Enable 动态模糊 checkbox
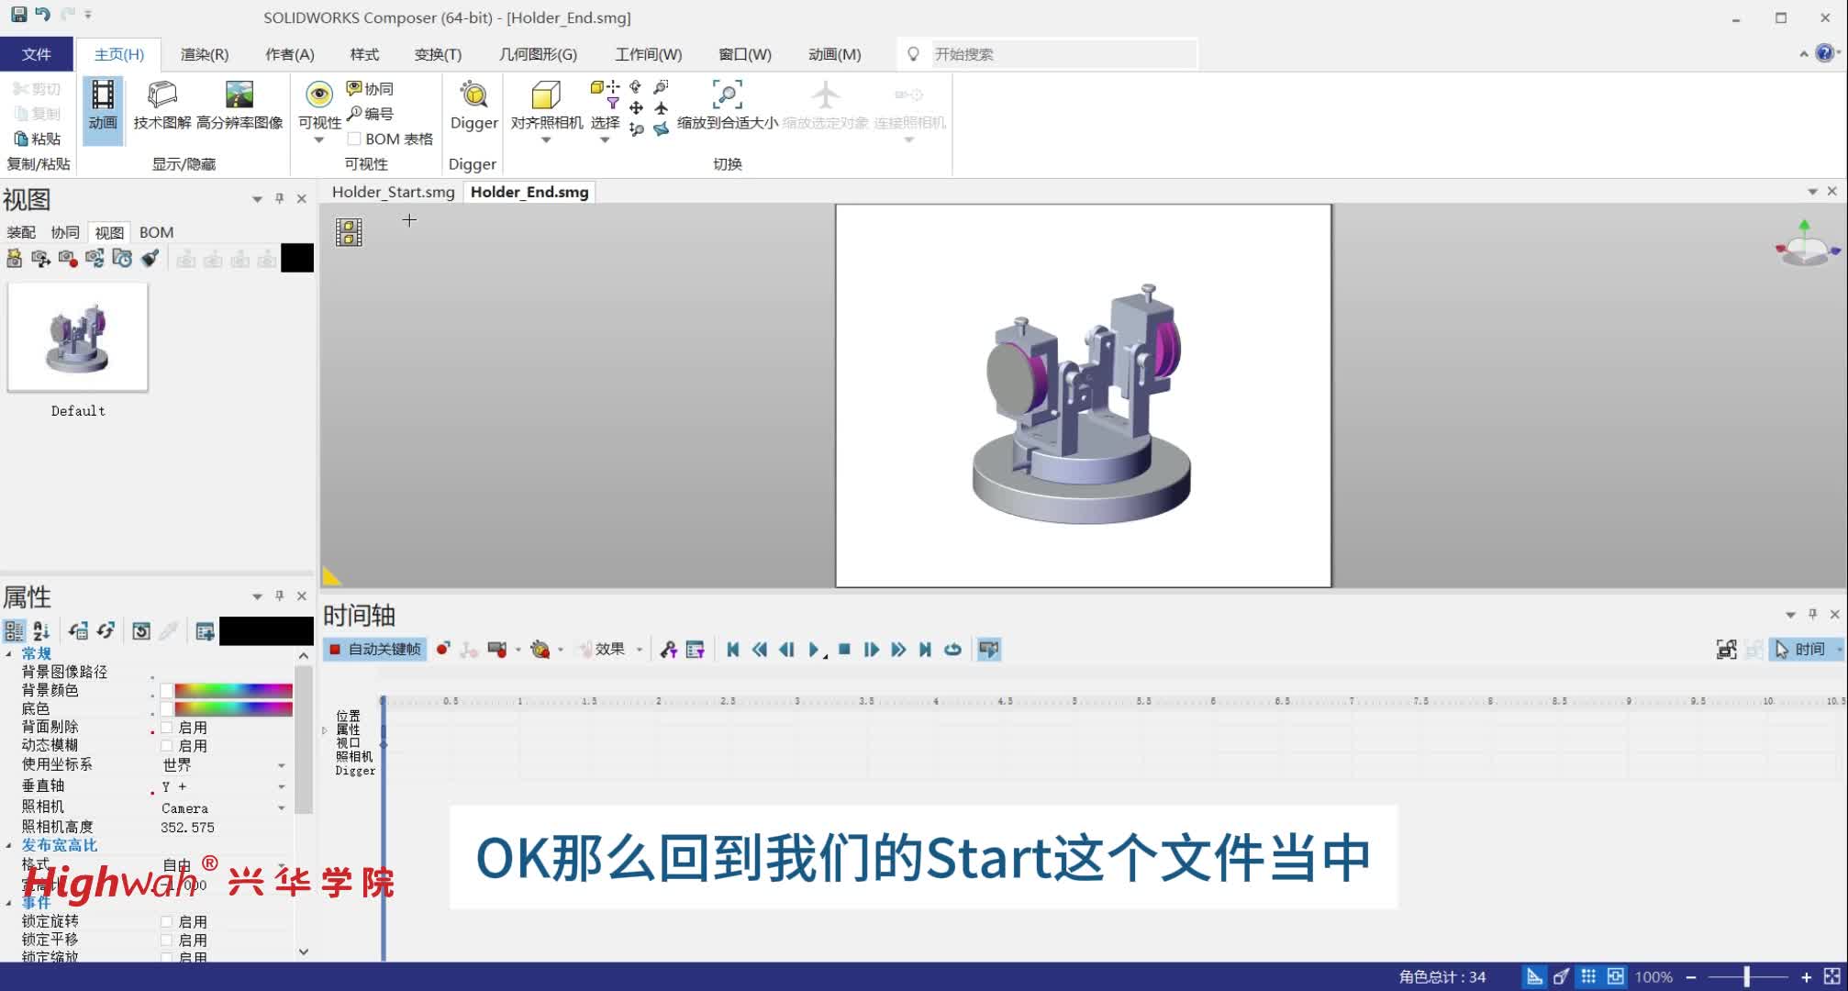 [167, 746]
